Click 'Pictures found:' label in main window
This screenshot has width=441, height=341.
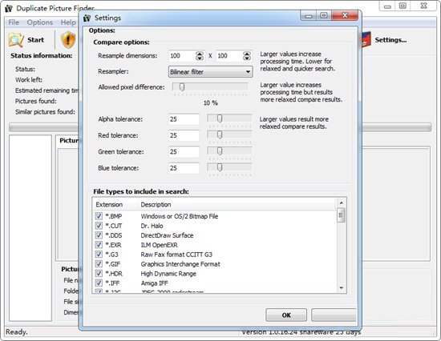(x=36, y=101)
